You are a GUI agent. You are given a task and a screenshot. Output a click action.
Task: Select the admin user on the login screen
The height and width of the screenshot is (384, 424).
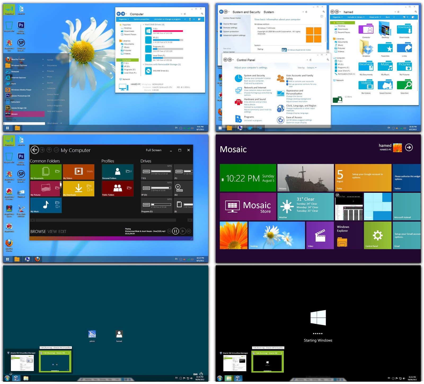tap(92, 336)
